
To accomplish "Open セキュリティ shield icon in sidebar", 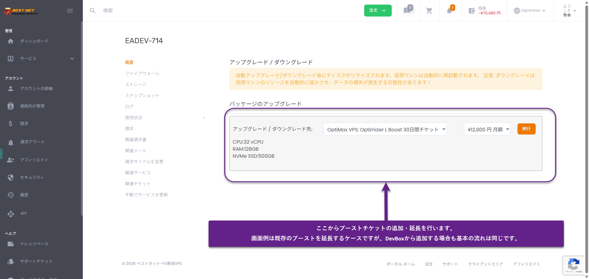I will [x=11, y=177].
